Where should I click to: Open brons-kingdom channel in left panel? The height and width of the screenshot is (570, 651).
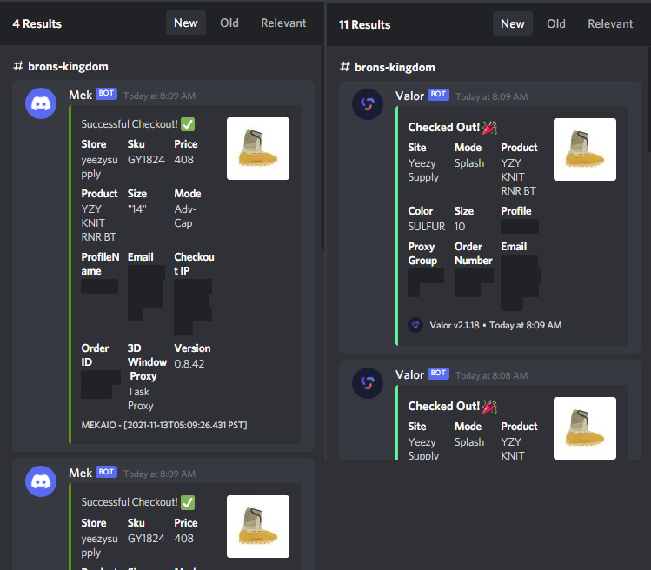pyautogui.click(x=68, y=66)
